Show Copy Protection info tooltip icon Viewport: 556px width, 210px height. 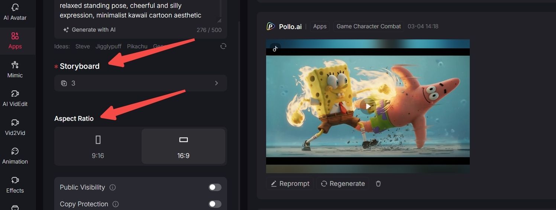pos(116,204)
